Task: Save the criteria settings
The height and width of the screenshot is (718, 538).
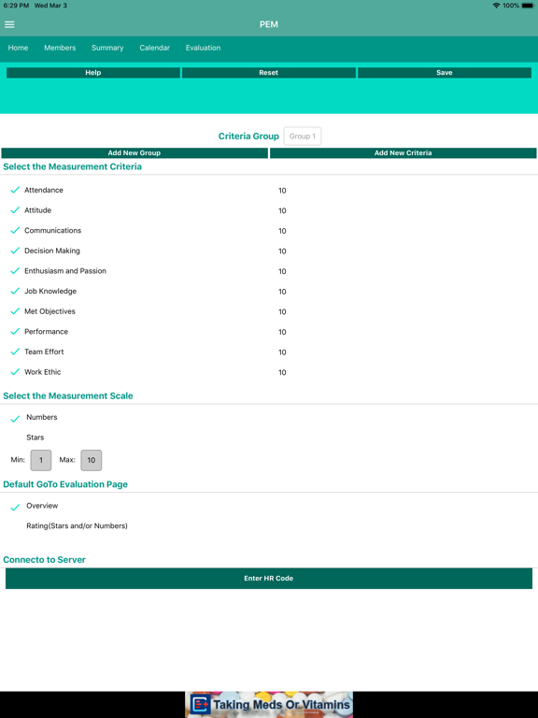Action: point(445,72)
